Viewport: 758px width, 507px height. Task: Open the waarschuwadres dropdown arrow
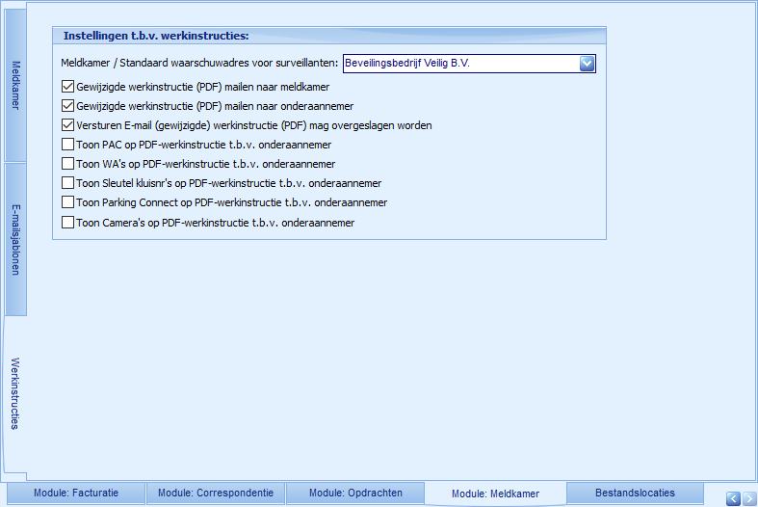tap(587, 64)
